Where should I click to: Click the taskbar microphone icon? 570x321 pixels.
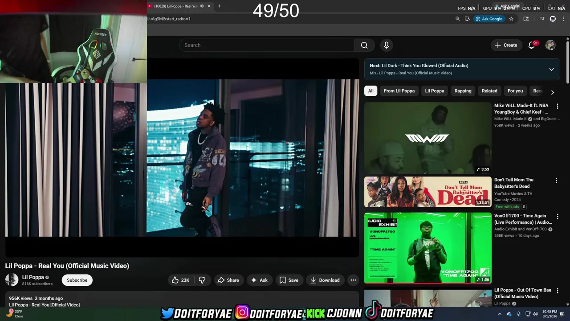pyautogui.click(x=518, y=314)
